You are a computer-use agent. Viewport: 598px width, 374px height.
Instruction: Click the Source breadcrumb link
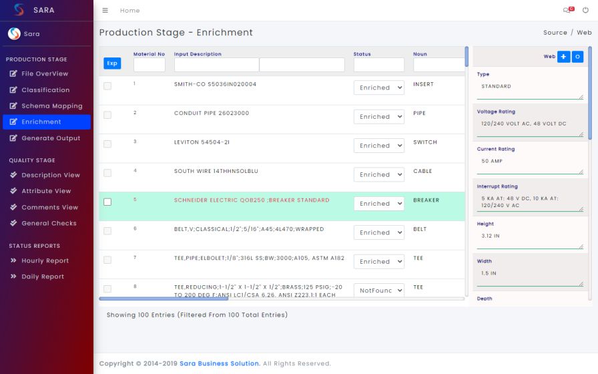(555, 33)
